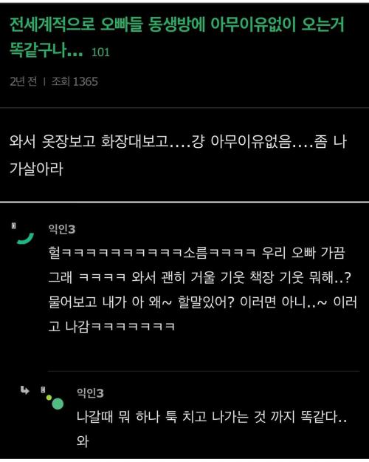Click the reply text starting with 나갈때 뭐 하나
Viewport: 369px width, 462px height.
[x=212, y=417]
